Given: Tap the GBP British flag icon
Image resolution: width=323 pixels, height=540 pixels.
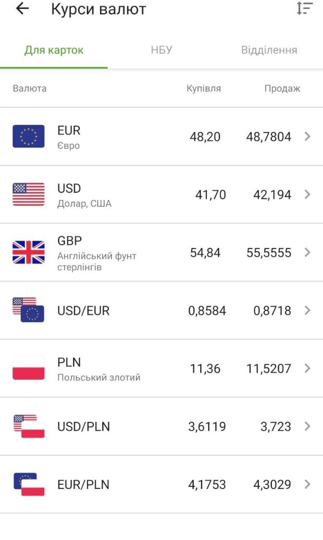Looking at the screenshot, I should pos(29,253).
